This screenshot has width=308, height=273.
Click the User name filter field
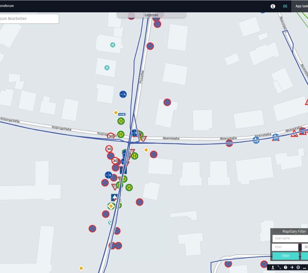coord(289,238)
